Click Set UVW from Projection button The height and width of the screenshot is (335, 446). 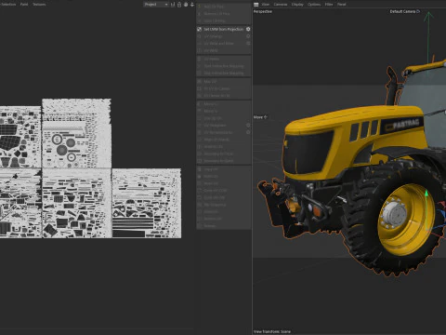pos(223,29)
